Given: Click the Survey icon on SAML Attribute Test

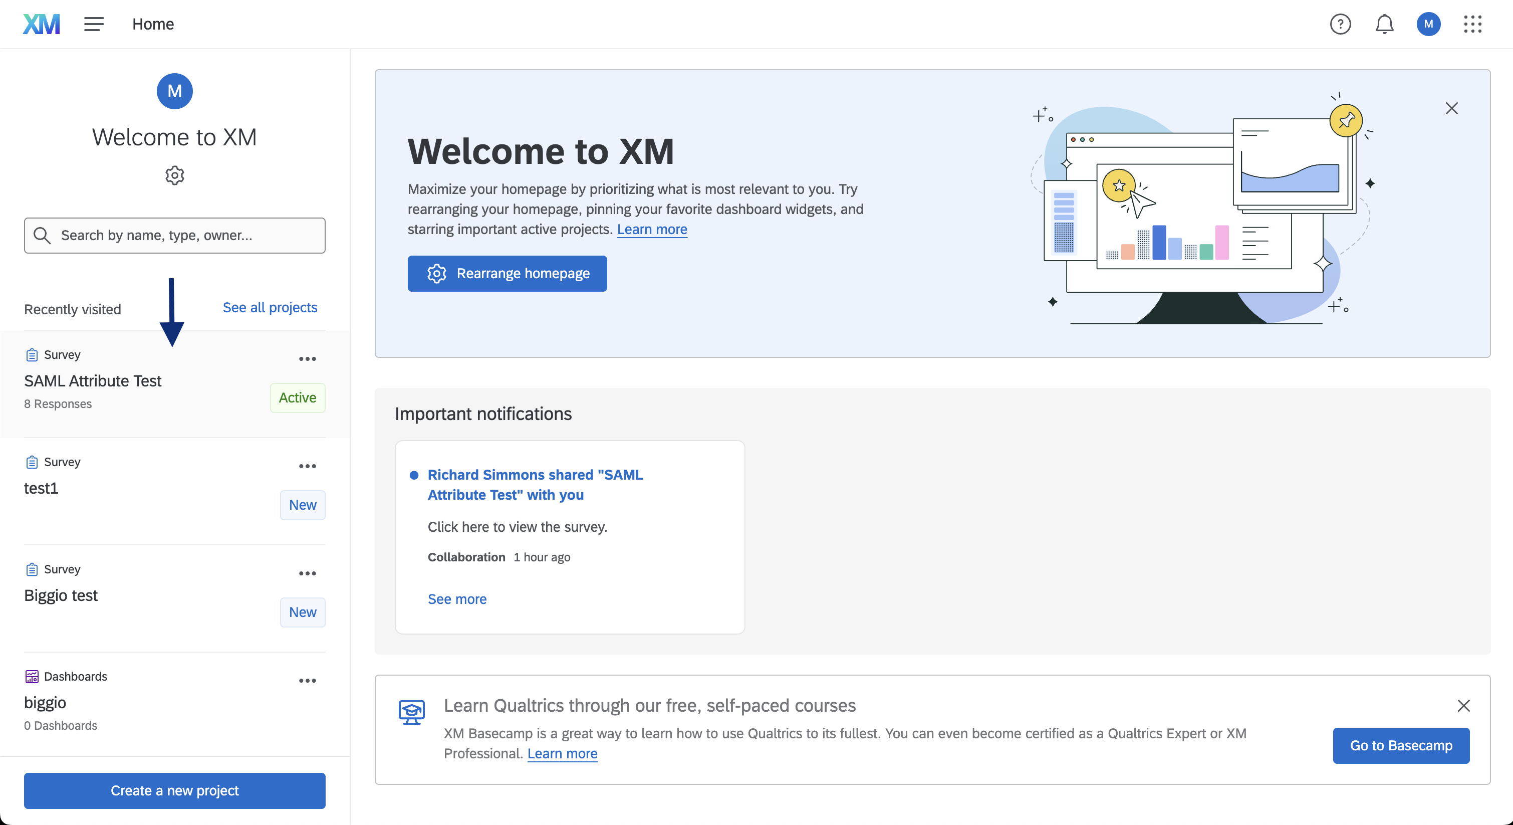Looking at the screenshot, I should (32, 354).
